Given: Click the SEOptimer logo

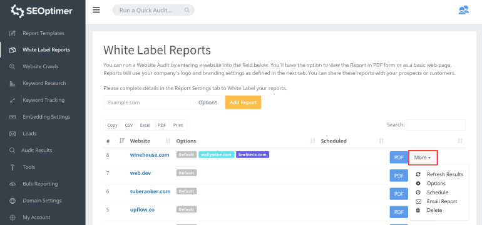Looking at the screenshot, I should 41,11.
